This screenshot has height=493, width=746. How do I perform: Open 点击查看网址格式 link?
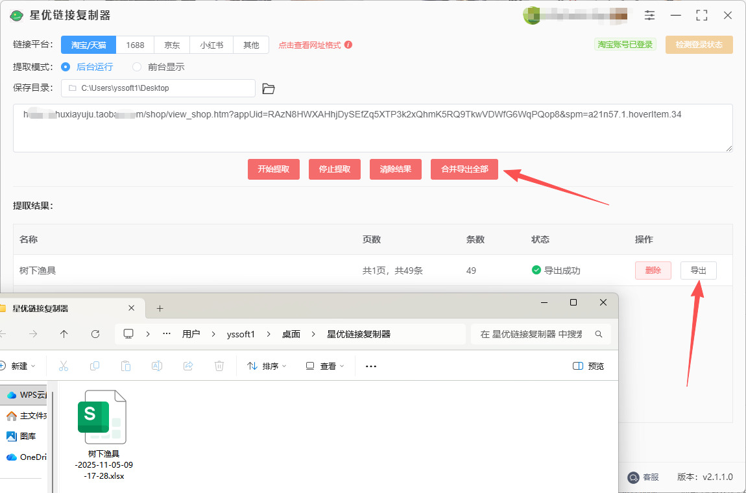[309, 45]
